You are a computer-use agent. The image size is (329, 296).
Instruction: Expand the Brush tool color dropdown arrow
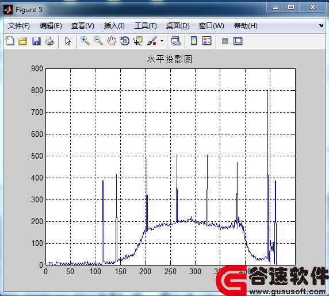tap(162, 41)
